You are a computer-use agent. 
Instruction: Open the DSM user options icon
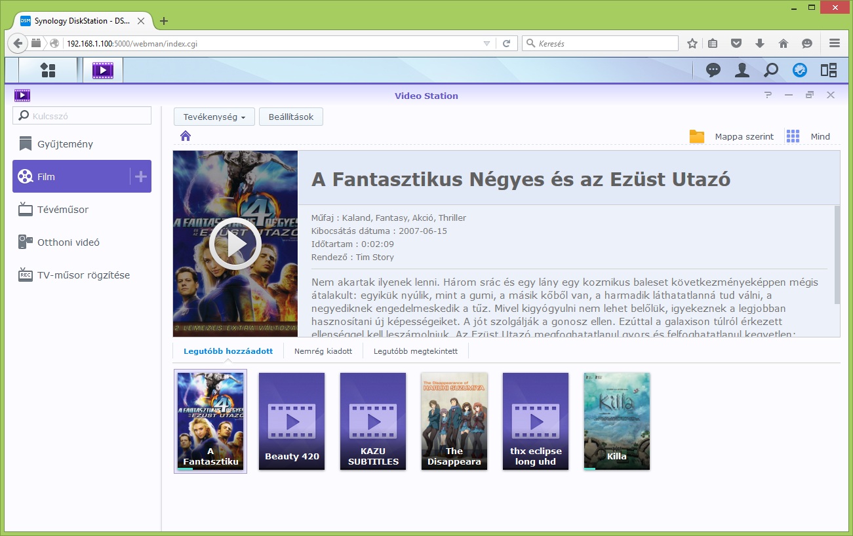point(742,70)
